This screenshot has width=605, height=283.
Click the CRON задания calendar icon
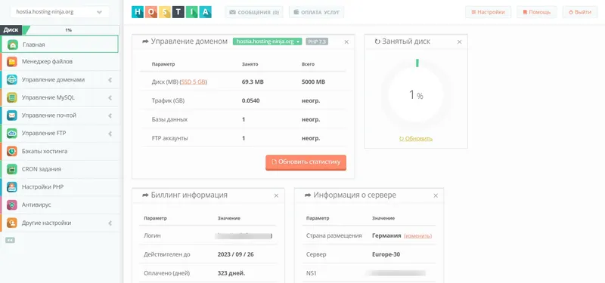(x=12, y=169)
